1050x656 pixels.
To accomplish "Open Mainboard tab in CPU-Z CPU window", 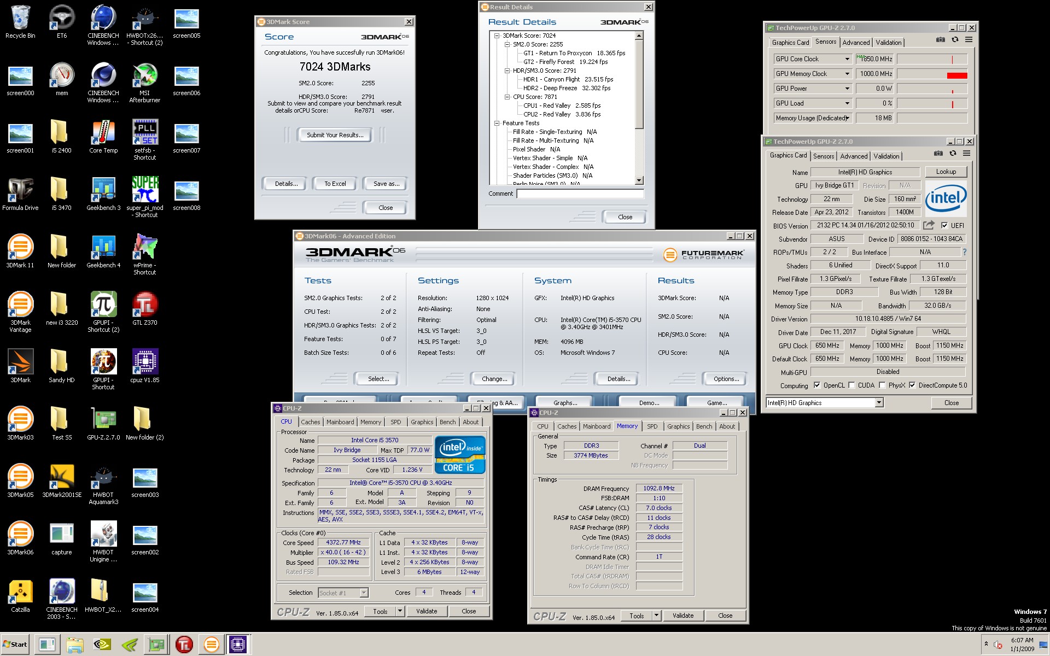I will point(340,422).
